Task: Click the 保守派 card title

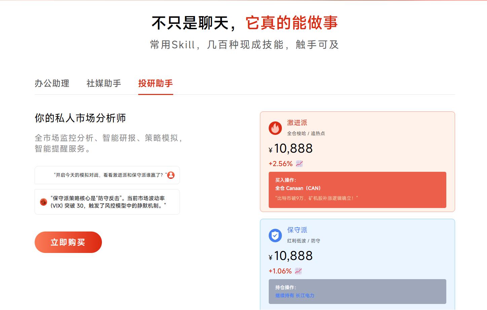Action: point(297,230)
